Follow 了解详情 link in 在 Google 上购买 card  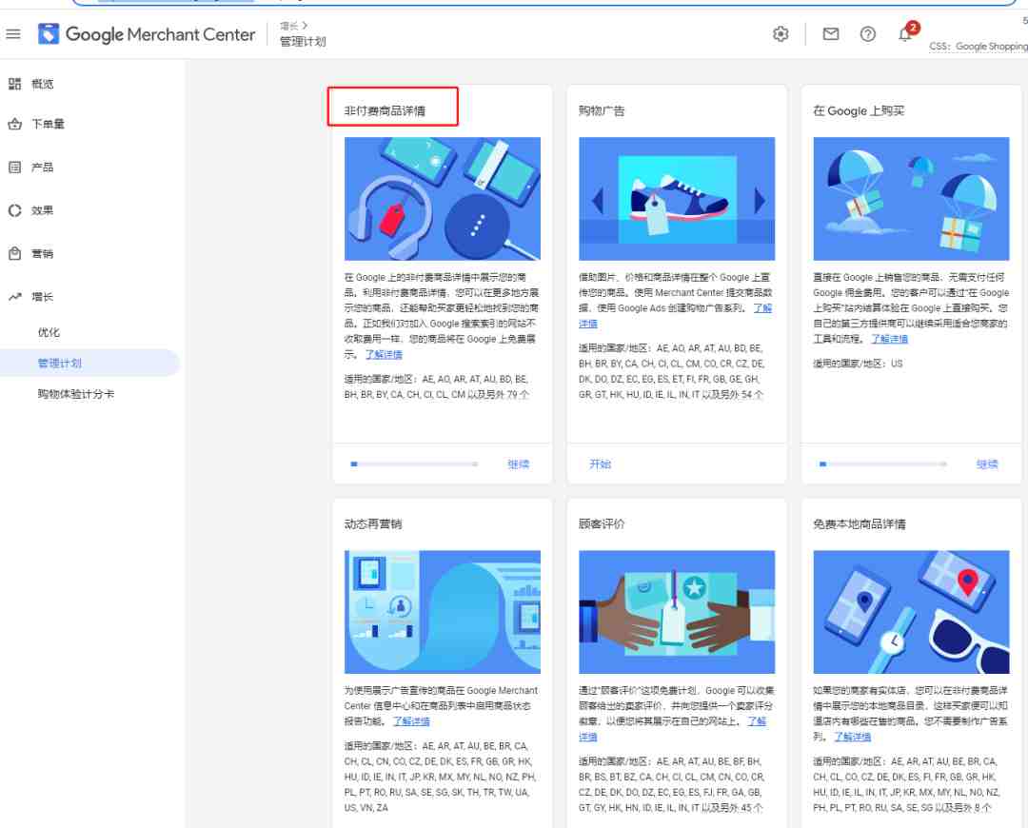pos(890,339)
